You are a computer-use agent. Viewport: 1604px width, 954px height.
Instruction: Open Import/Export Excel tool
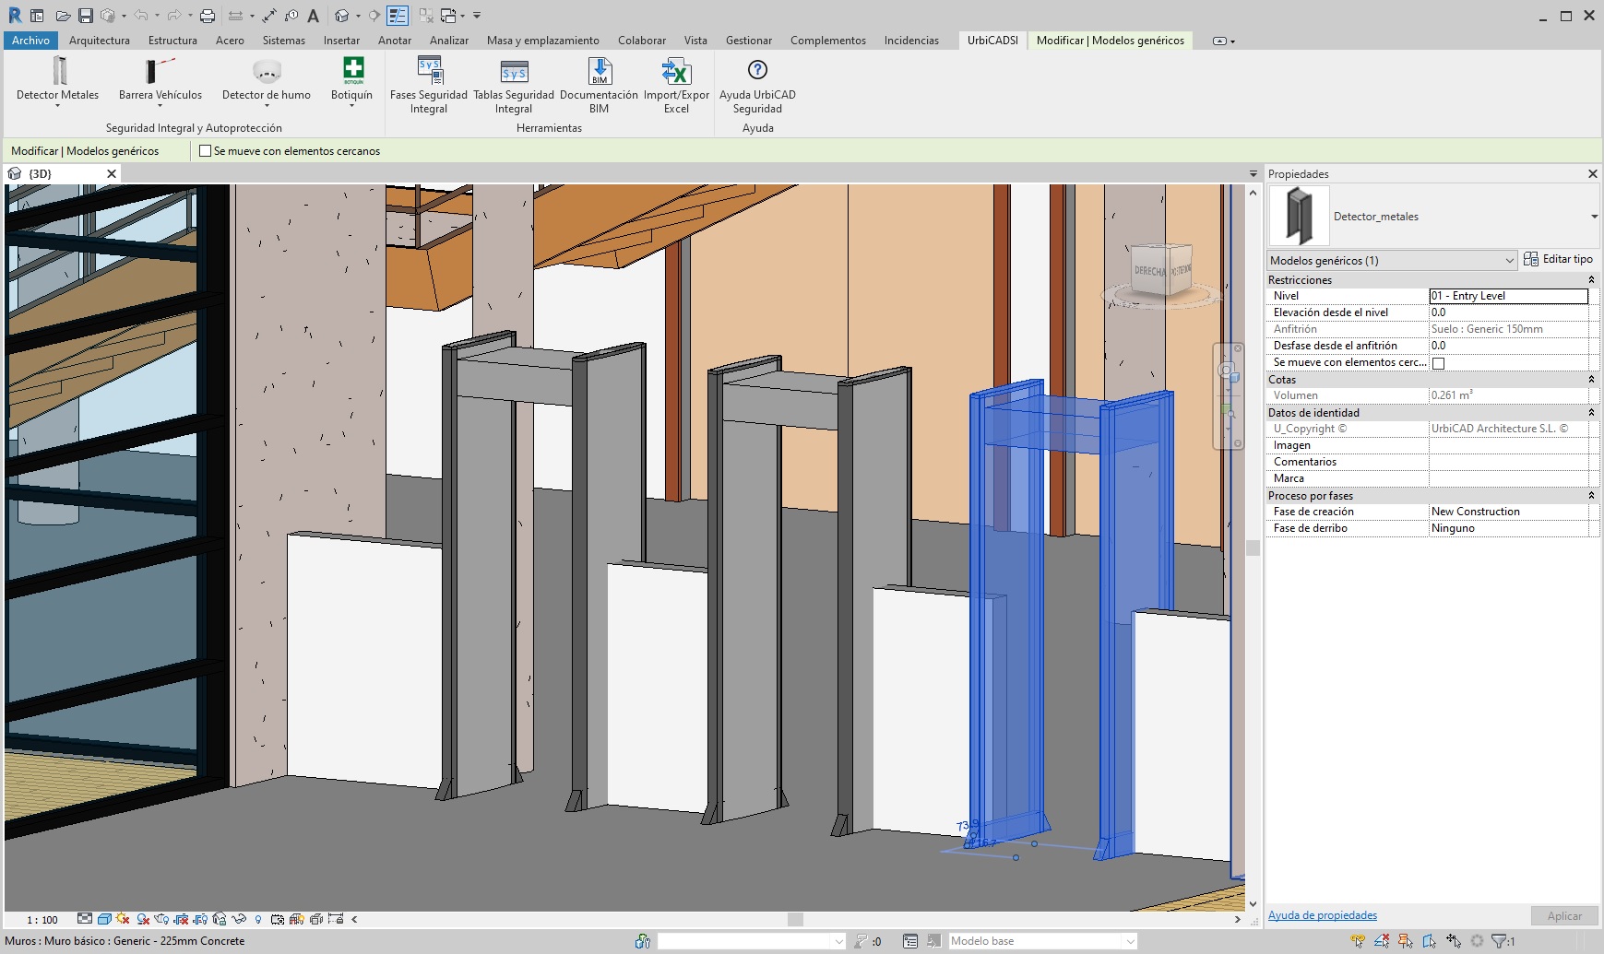(x=676, y=72)
